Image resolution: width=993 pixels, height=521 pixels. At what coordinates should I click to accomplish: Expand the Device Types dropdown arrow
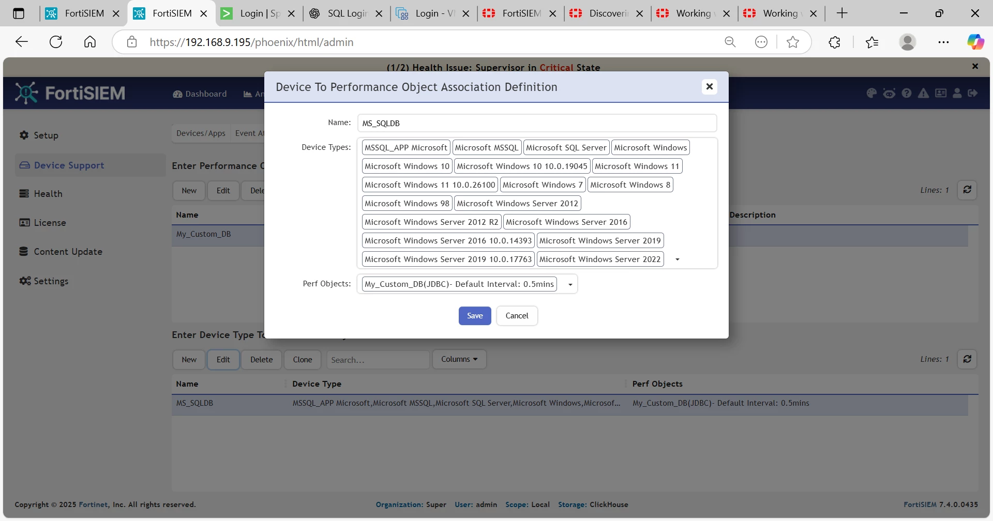pos(678,259)
